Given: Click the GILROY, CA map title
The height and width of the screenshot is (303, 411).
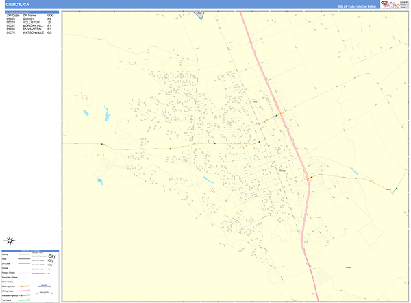Looking at the screenshot, I should pos(17,5).
